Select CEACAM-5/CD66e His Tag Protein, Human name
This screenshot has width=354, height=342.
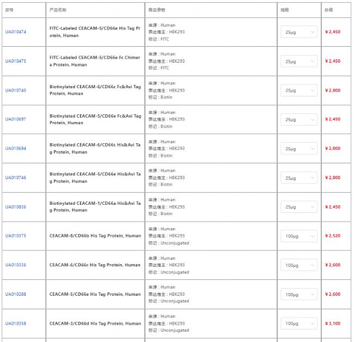pyautogui.click(x=95, y=294)
